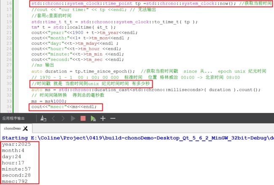The height and width of the screenshot is (185, 274).
Task: Click output line month:4
Action: pos(13,150)
